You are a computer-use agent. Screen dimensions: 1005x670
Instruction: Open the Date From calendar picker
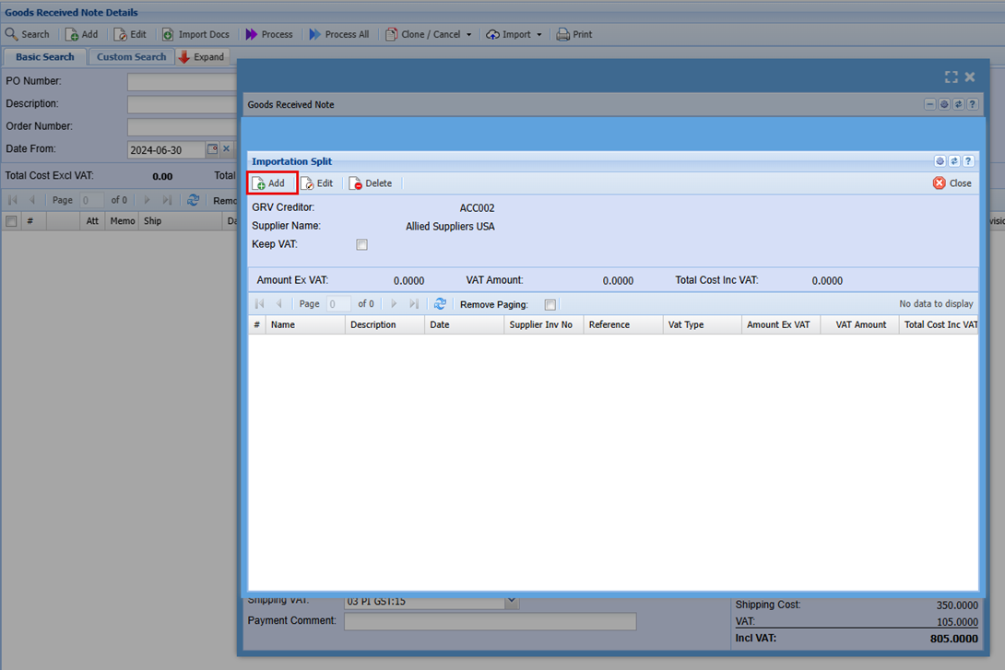[212, 149]
